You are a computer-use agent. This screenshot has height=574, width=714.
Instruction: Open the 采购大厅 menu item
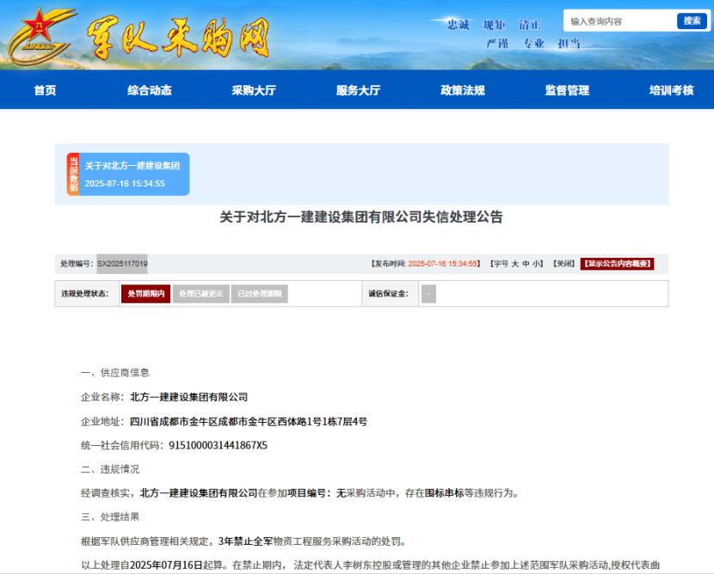coord(254,90)
